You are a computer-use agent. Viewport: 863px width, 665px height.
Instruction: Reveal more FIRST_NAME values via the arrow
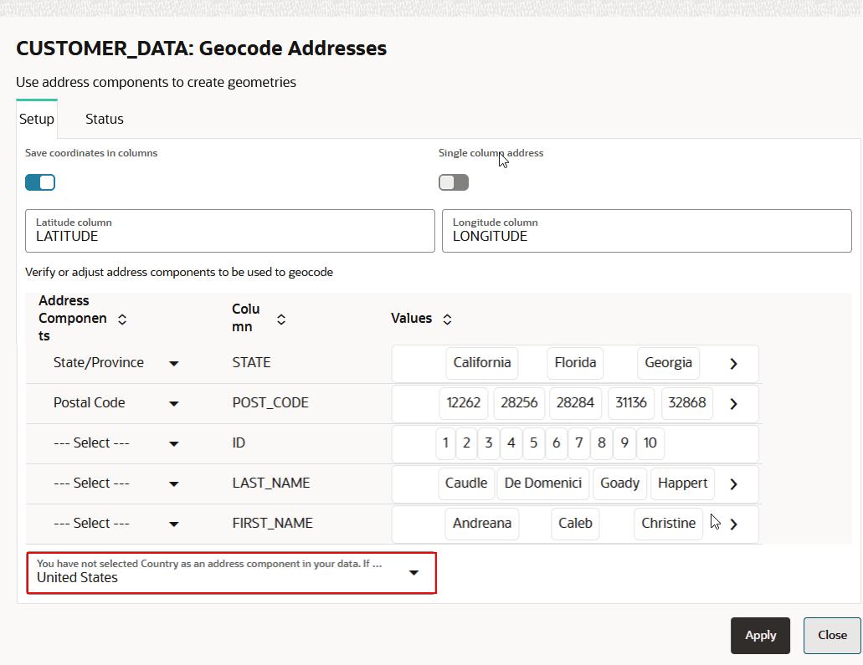click(x=733, y=524)
